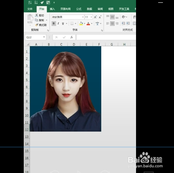Apply the yellow Fill Color bucket
This screenshot has width=174, height=173.
81,23
